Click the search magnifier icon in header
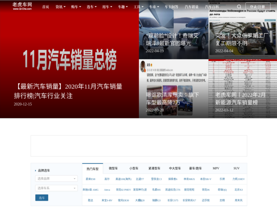The image size is (277, 213). pyautogui.click(x=239, y=7)
